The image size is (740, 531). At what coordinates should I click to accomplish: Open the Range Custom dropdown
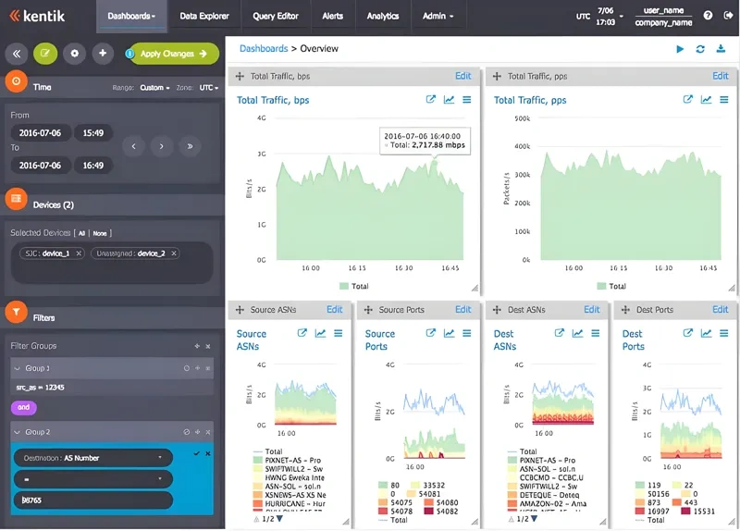tap(154, 88)
